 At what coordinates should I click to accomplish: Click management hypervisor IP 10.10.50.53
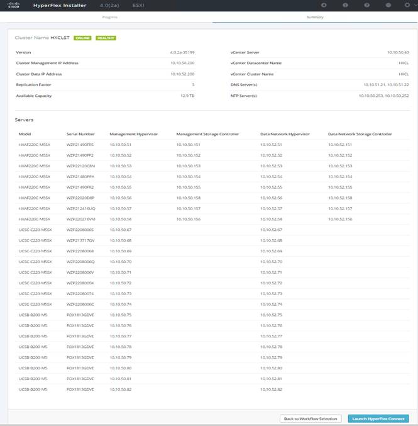pyautogui.click(x=121, y=166)
